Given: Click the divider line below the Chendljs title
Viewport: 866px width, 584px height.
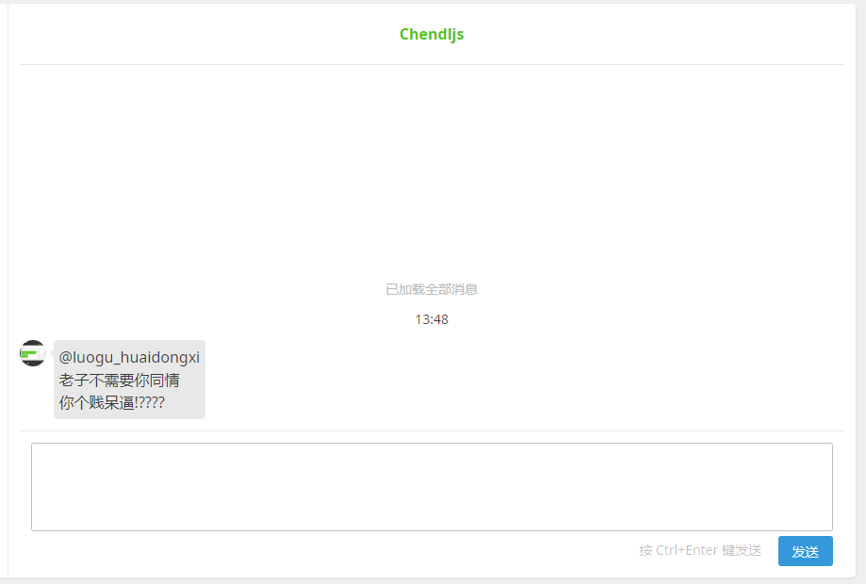Looking at the screenshot, I should (x=432, y=65).
